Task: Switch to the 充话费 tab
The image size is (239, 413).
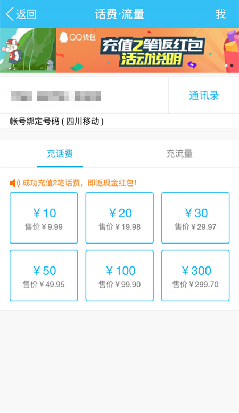Action: [60, 153]
